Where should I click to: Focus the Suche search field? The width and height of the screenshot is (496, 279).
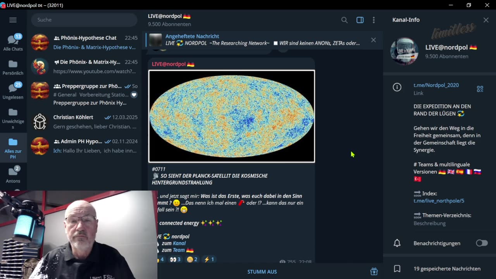[84, 20]
